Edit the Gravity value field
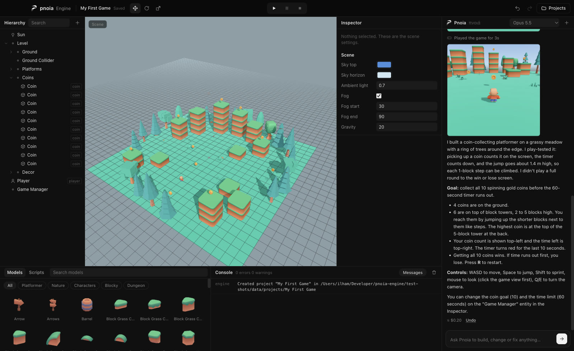 click(407, 127)
